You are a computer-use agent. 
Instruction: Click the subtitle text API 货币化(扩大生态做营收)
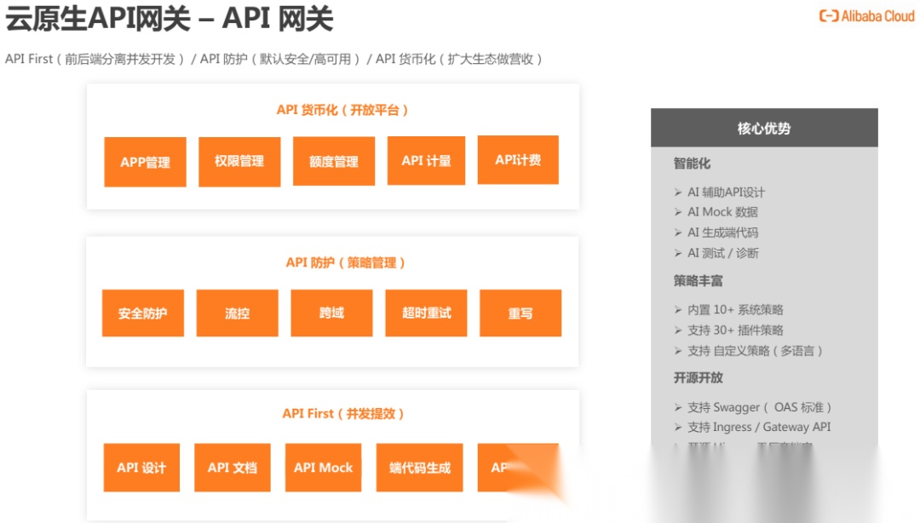[x=459, y=60]
